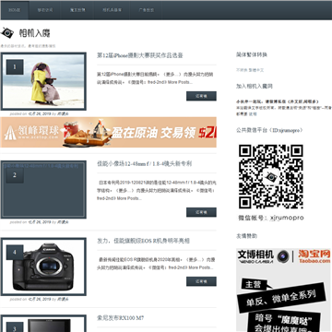The height and width of the screenshot is (332, 332).
Task: Open the RX100 M7 thumbnail numbered 3
Action: [x=43, y=324]
